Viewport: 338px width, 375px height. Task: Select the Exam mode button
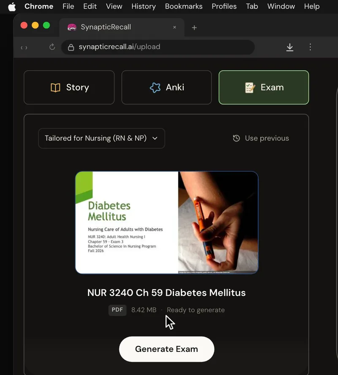[x=264, y=87]
